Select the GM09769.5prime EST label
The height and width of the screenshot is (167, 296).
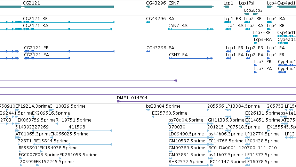[x=187, y=148]
